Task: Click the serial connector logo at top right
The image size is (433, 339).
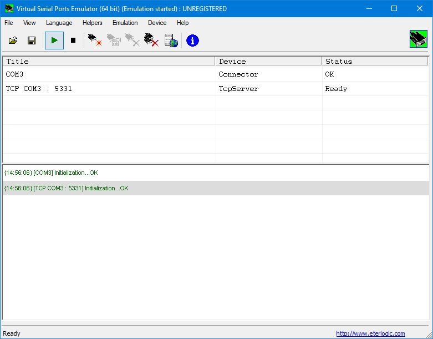Action: click(419, 41)
